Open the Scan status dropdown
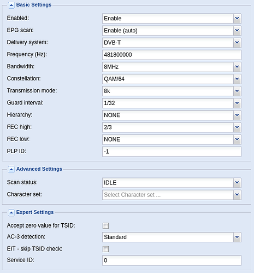The height and width of the screenshot is (273, 254). point(172,183)
